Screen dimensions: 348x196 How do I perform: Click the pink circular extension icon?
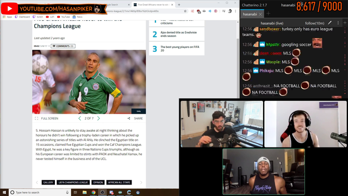click(x=215, y=11)
